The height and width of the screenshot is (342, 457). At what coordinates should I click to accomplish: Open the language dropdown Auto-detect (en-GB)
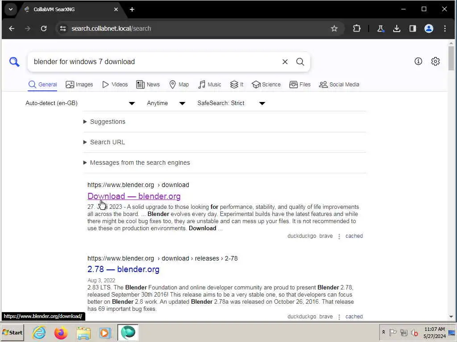[x=80, y=103]
